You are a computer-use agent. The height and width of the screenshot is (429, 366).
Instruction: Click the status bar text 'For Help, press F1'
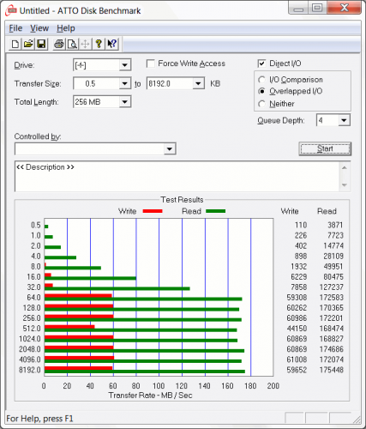pos(39,419)
